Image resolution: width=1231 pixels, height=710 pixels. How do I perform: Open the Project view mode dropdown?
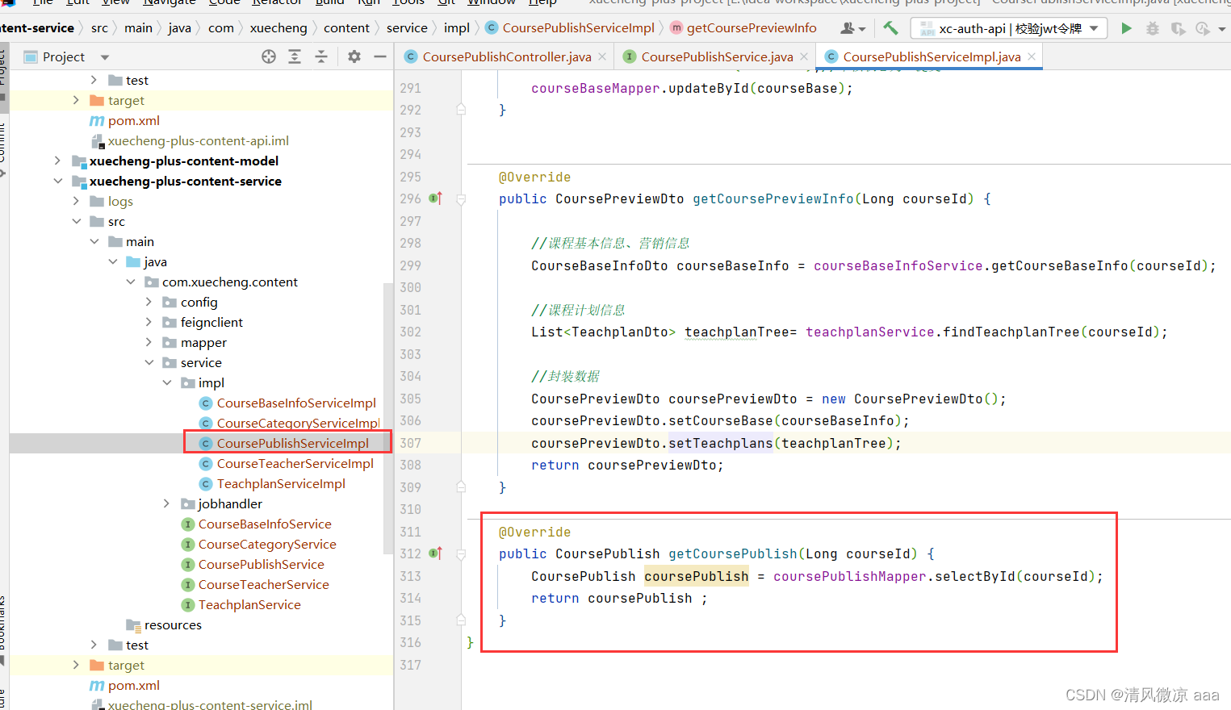pos(105,57)
